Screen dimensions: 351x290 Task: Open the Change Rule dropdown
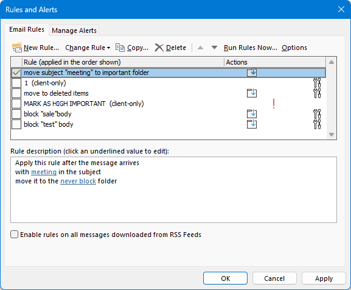(88, 48)
